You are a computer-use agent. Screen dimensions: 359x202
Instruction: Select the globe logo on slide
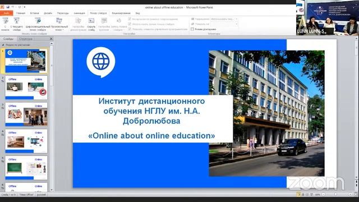(x=101, y=62)
